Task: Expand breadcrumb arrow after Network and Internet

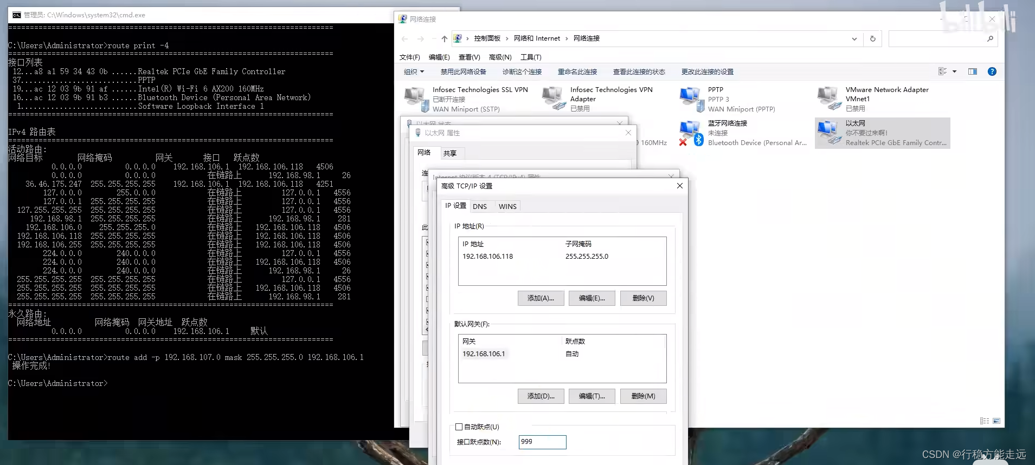Action: coord(567,38)
